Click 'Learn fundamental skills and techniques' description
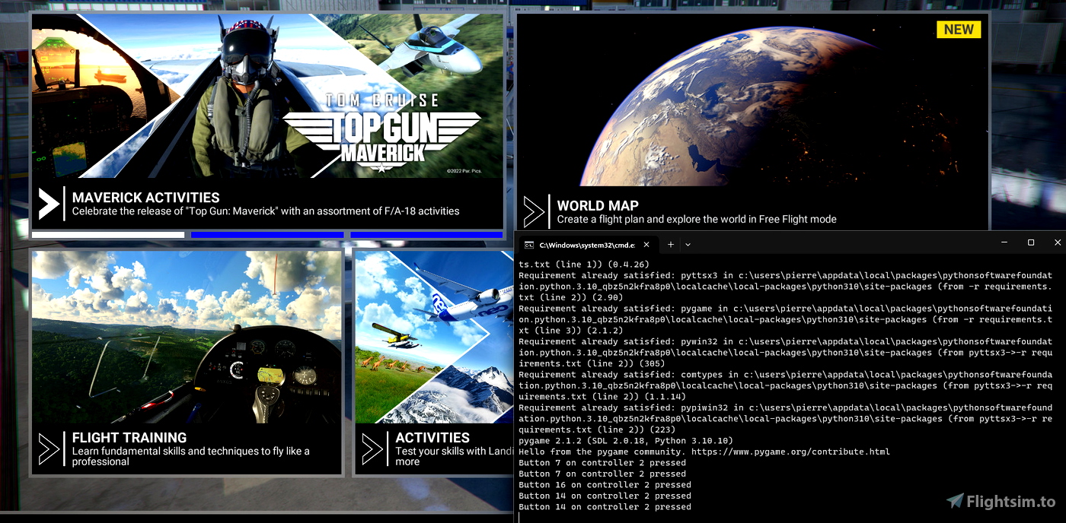The height and width of the screenshot is (523, 1066). point(191,456)
